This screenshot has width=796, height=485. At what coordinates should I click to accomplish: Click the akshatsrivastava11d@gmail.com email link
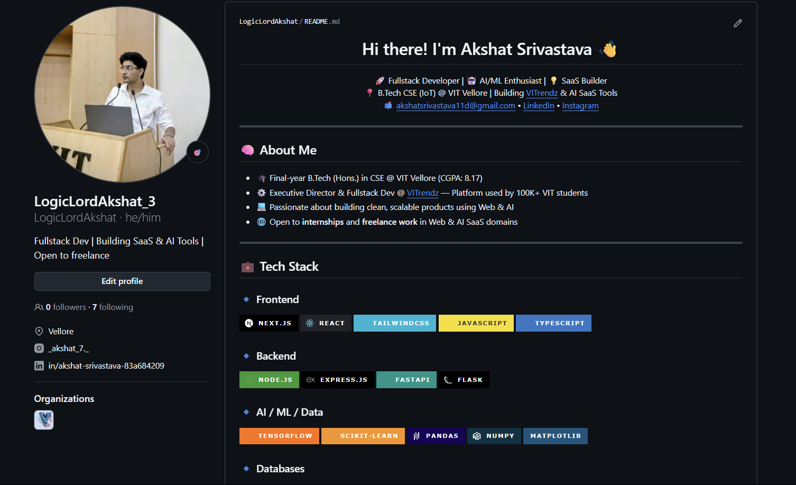pos(455,106)
